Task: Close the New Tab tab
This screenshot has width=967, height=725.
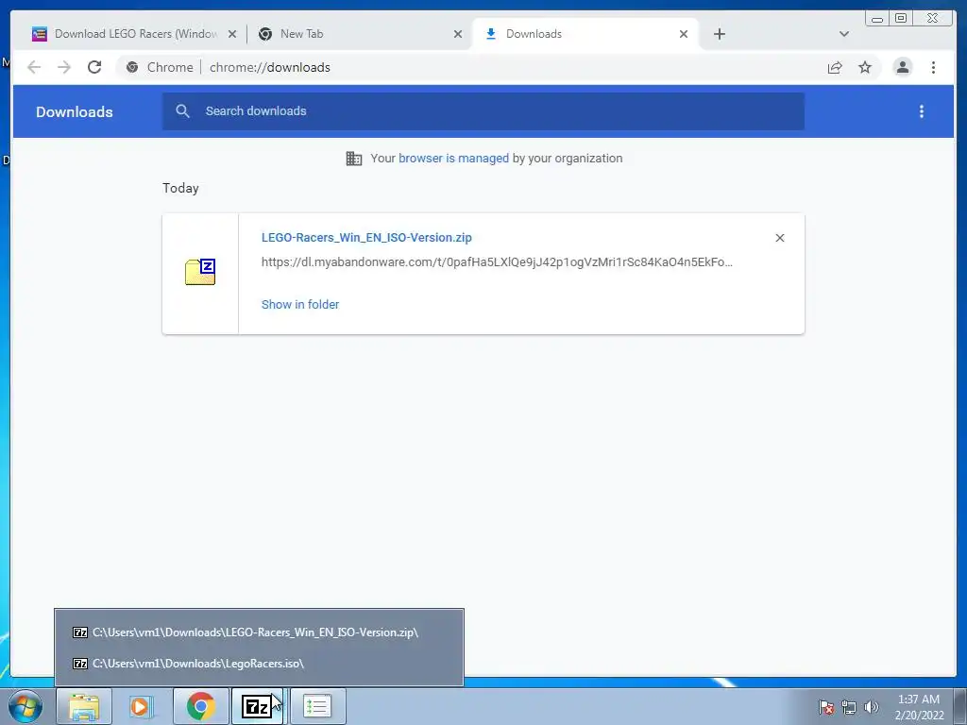Action: 458,34
